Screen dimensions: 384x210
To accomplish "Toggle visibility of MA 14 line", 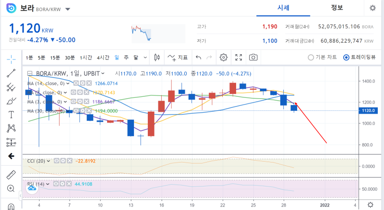I will 76,83.
